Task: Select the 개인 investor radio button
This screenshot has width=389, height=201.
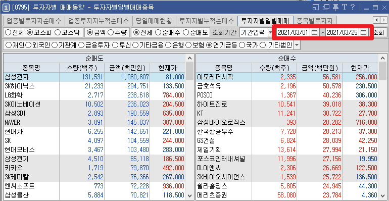Action: [x=8, y=45]
